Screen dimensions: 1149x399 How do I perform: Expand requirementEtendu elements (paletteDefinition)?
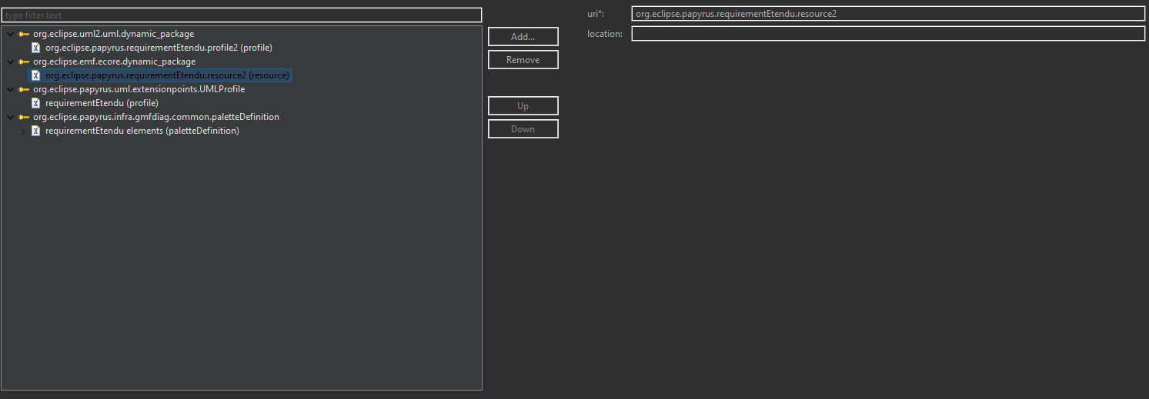pyautogui.click(x=22, y=131)
